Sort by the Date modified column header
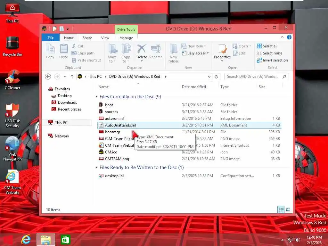The image size is (328, 246). (199, 86)
